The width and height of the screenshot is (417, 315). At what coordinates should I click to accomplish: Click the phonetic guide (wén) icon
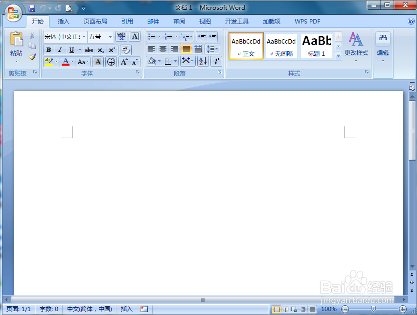click(121, 36)
